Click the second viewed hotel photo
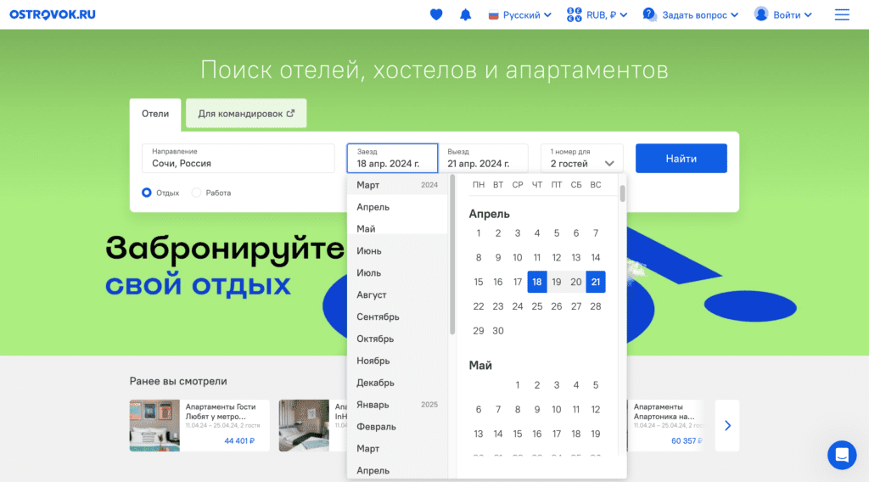 (304, 425)
